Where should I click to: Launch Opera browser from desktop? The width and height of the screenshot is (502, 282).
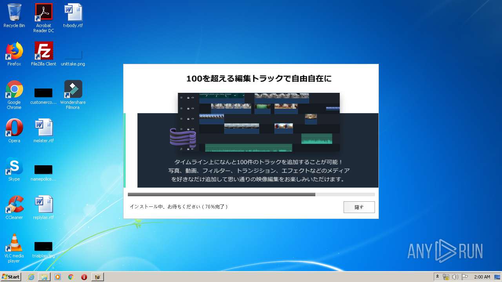coord(14,131)
